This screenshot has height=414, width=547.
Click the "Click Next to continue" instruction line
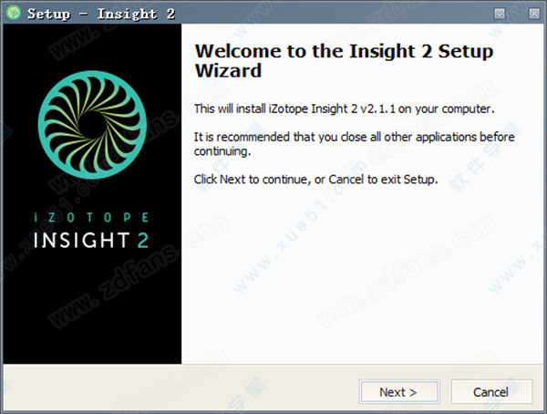(315, 180)
